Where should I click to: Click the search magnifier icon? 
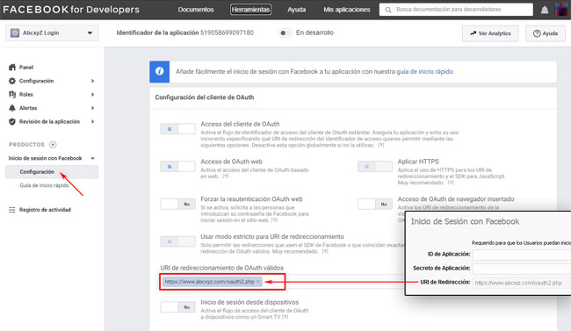pyautogui.click(x=388, y=10)
